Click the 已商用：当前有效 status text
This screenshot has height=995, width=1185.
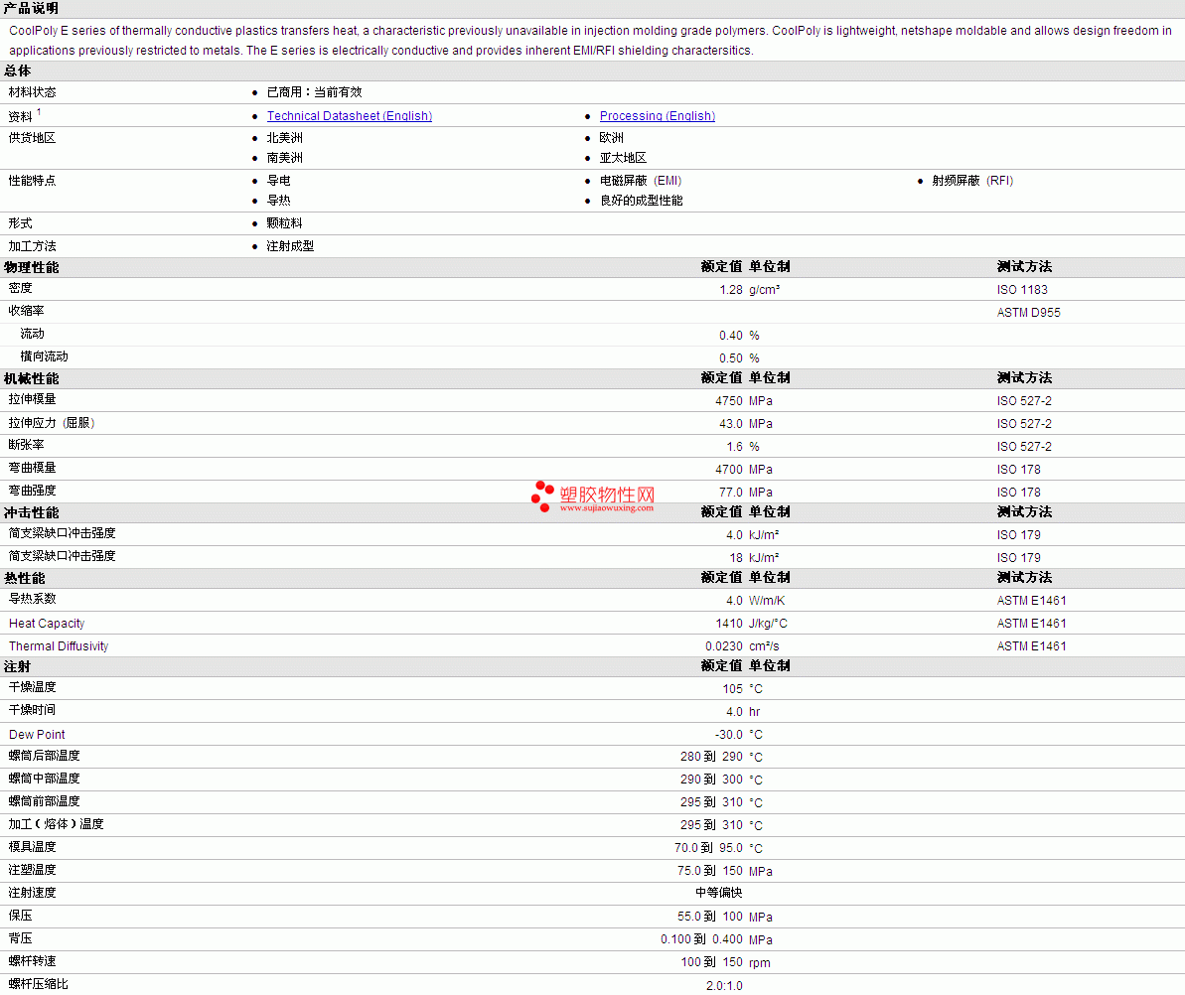(x=315, y=92)
